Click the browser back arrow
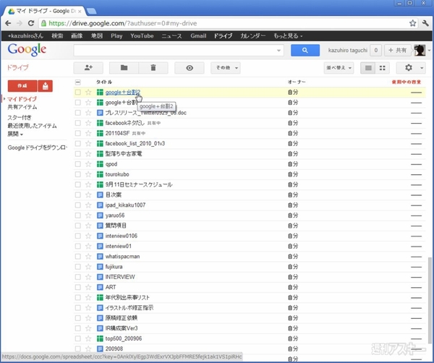 click(x=8, y=23)
